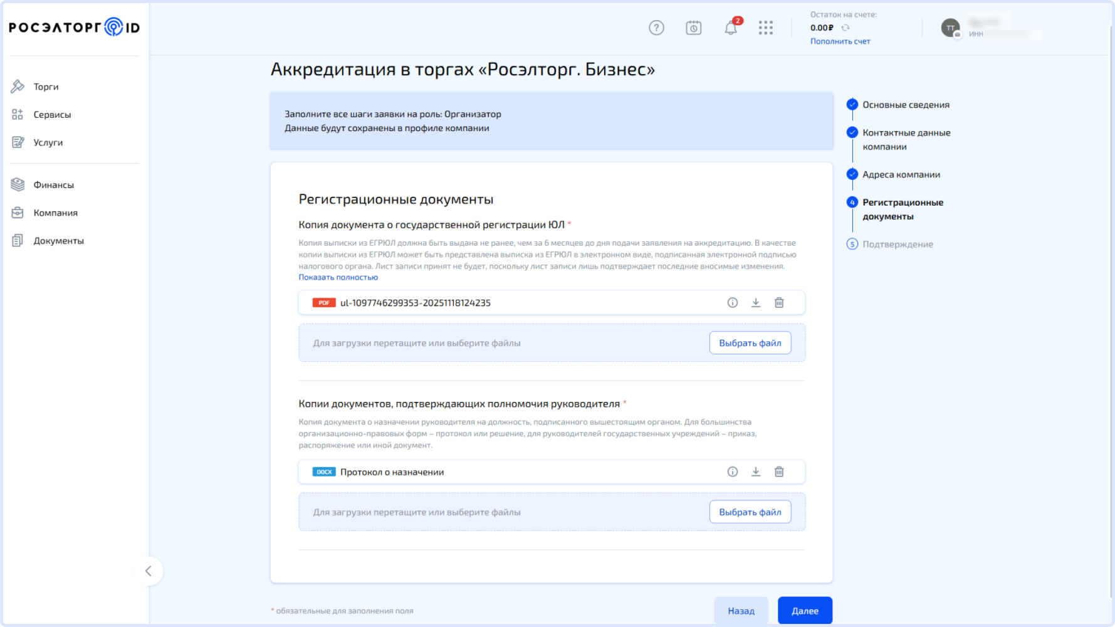1115x627 pixels.
Task: Expand description via Показать полностью
Action: (338, 277)
